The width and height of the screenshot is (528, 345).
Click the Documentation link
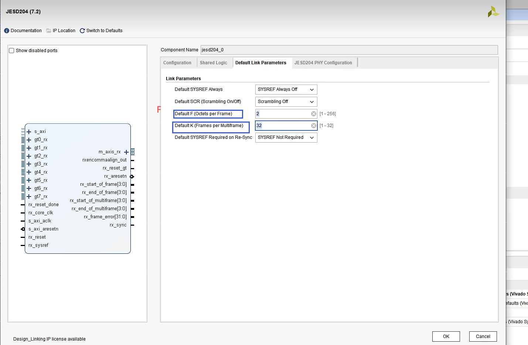26,31
